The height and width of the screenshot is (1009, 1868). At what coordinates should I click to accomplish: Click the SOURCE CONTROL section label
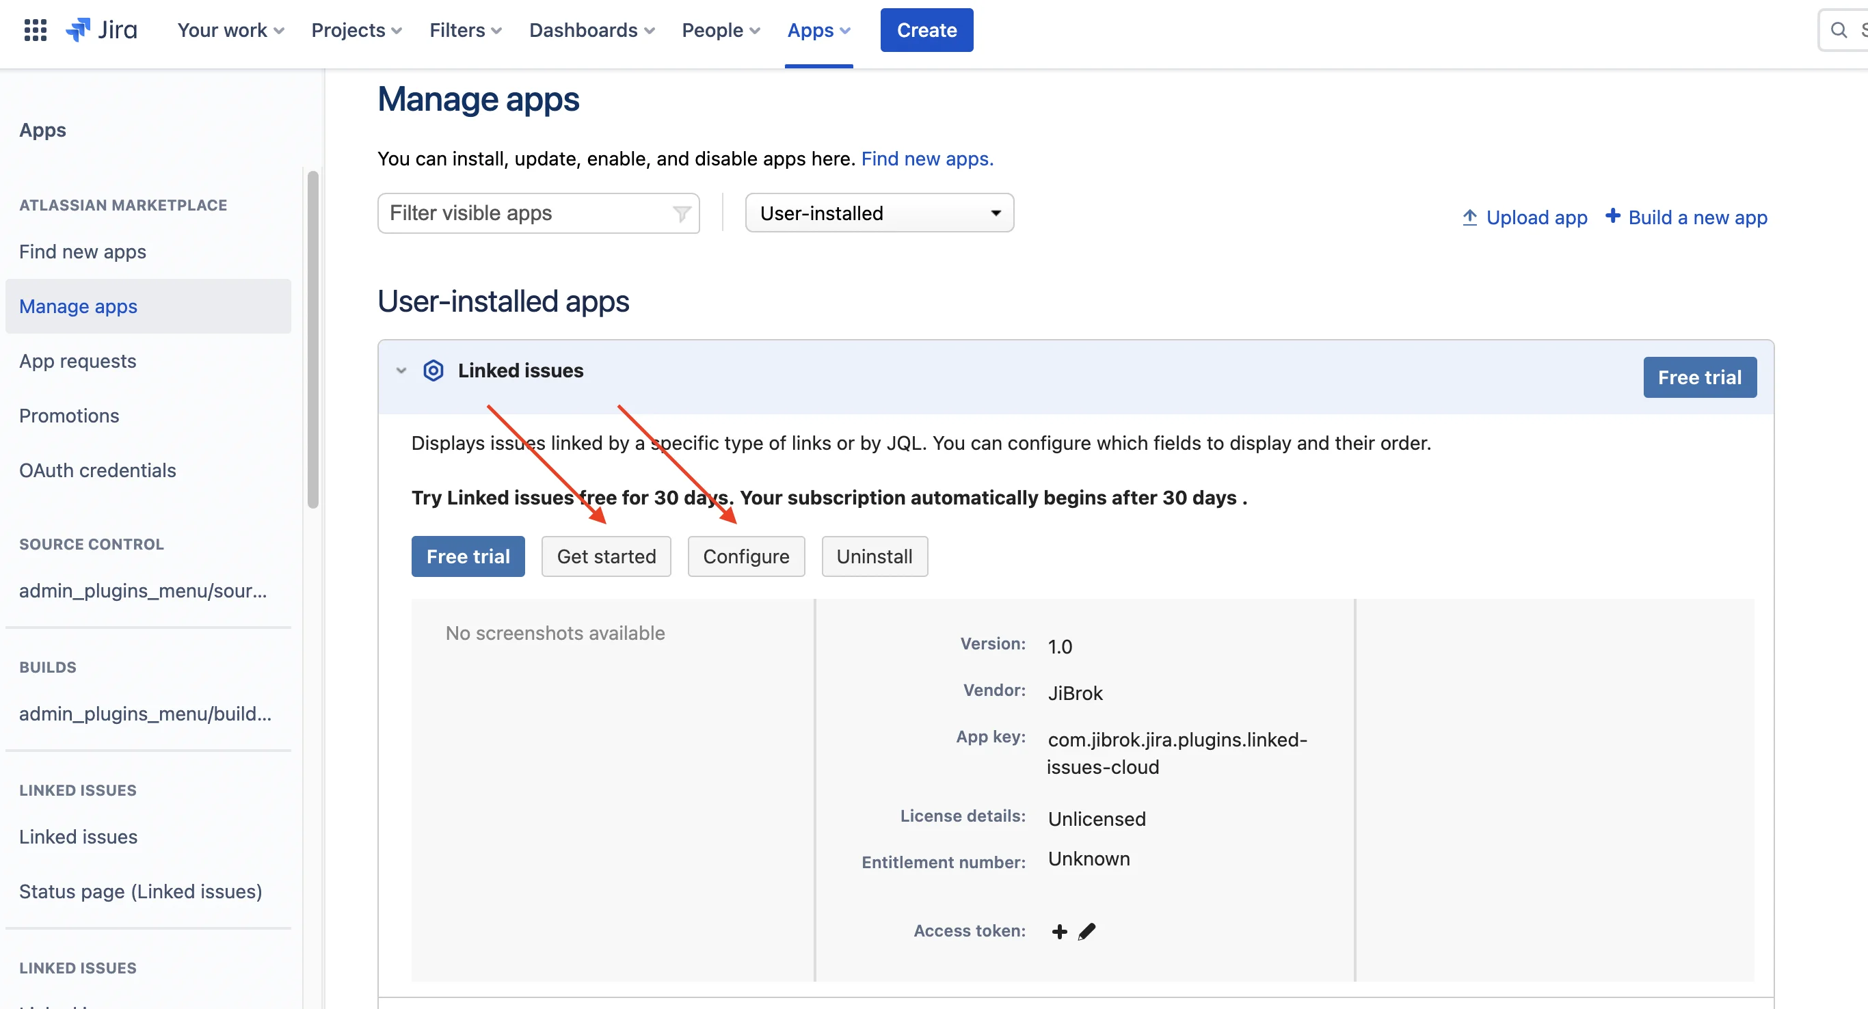coord(92,544)
